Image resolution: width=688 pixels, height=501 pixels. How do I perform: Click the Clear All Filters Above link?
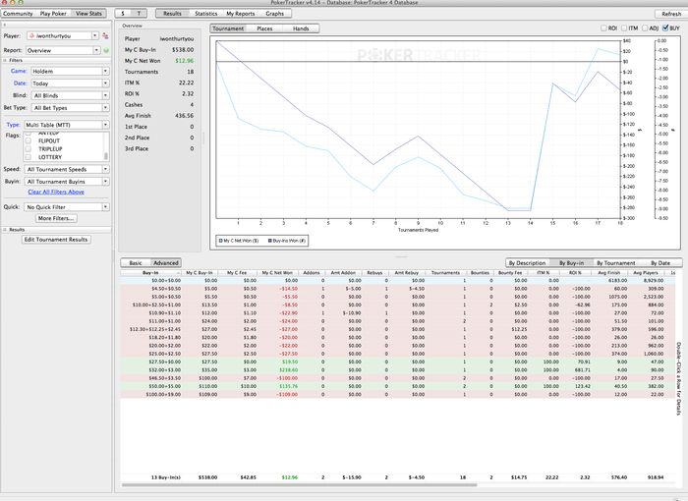56,192
